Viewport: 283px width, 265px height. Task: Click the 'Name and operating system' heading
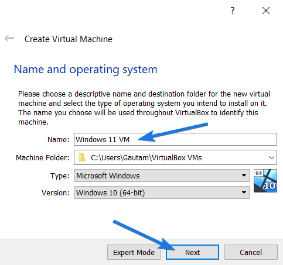coord(86,70)
